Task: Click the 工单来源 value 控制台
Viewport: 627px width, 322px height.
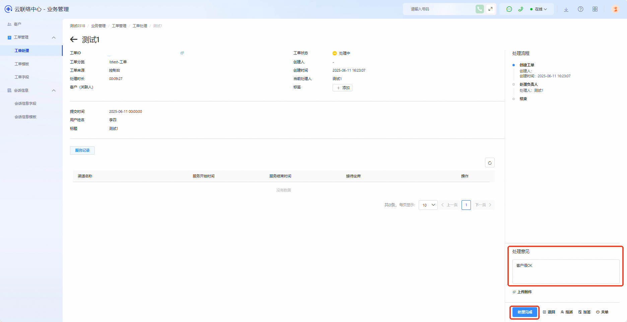Action: (115, 70)
